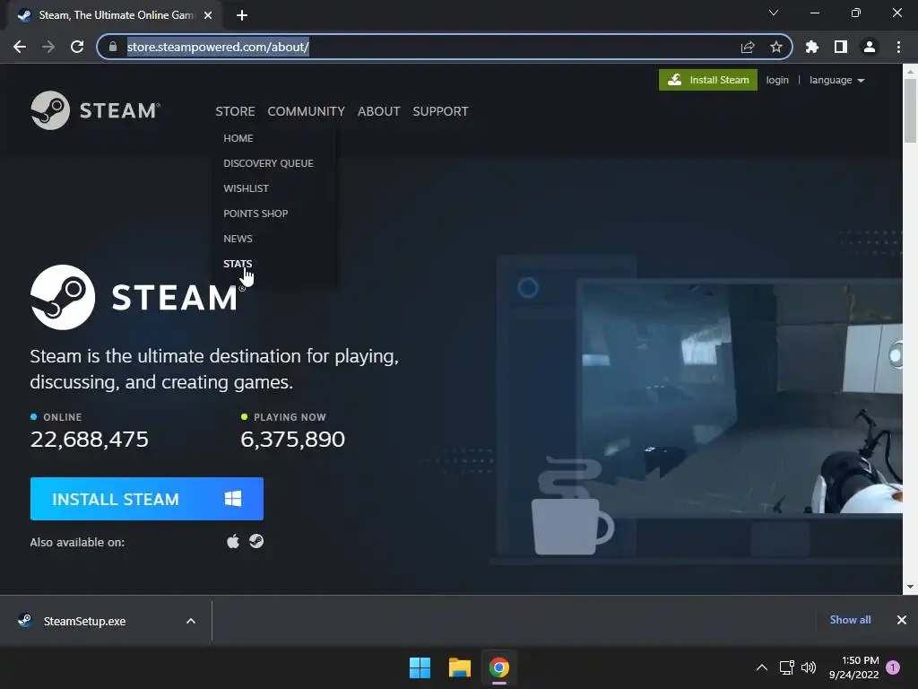Click the blue INSTALL STEAM button
The width and height of the screenshot is (918, 689).
(146, 499)
